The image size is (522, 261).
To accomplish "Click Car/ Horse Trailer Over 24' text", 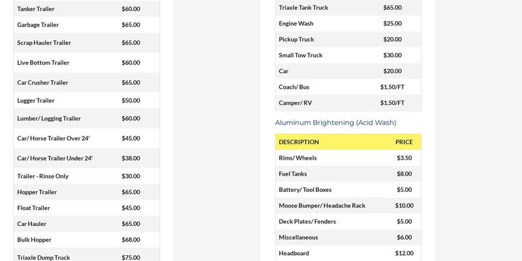I will pyautogui.click(x=54, y=138).
